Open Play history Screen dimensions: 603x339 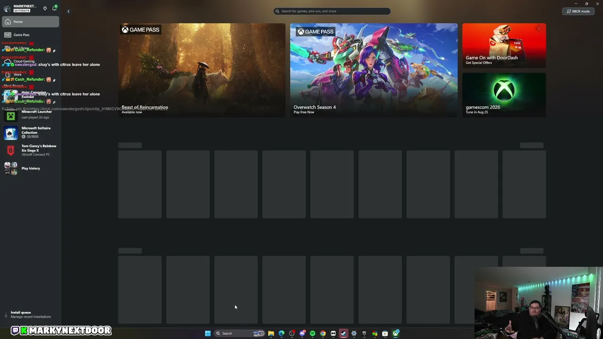pos(30,168)
